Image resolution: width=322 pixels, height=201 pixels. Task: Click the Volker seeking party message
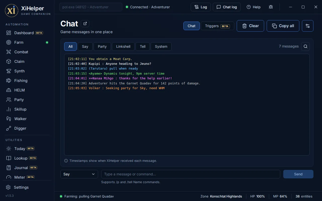116,88
